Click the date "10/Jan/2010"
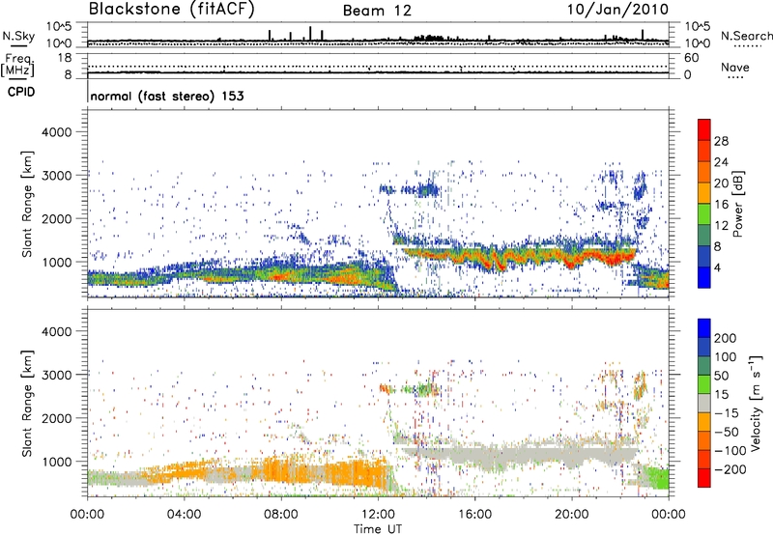Image resolution: width=773 pixels, height=535 pixels. pos(618,10)
